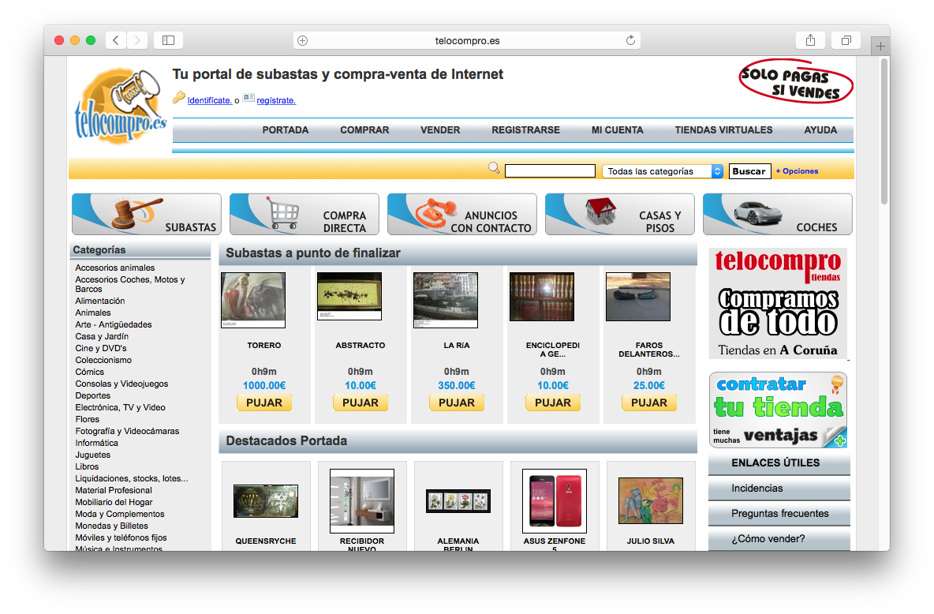Click the Solo pagas si vendes badge
934x614 pixels.
(796, 81)
